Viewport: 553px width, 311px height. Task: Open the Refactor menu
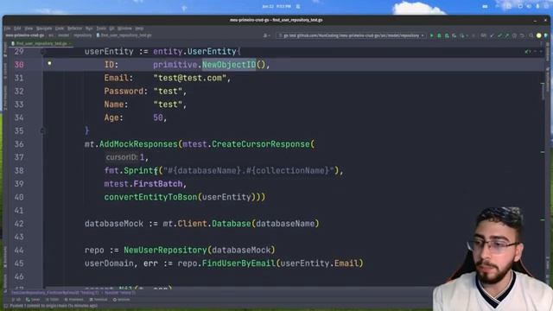pyautogui.click(x=75, y=29)
